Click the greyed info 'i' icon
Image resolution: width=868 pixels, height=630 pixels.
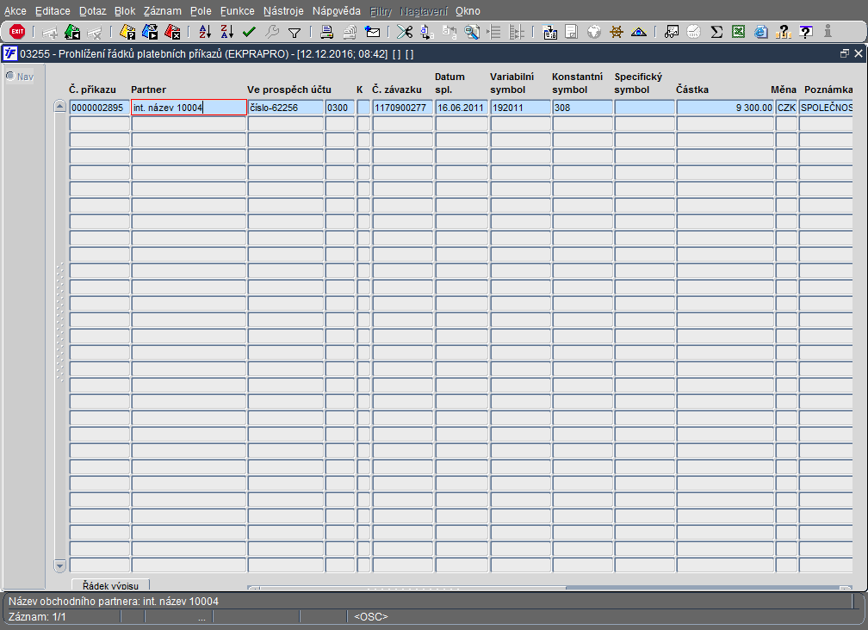click(828, 32)
